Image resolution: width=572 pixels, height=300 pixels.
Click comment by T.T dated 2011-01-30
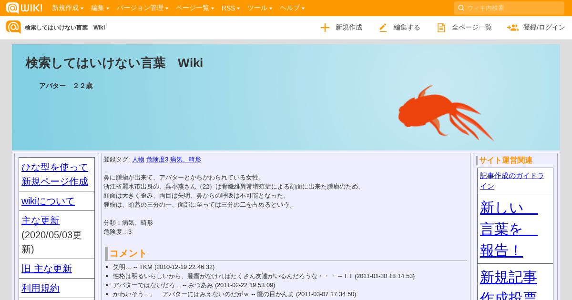pos(264,276)
